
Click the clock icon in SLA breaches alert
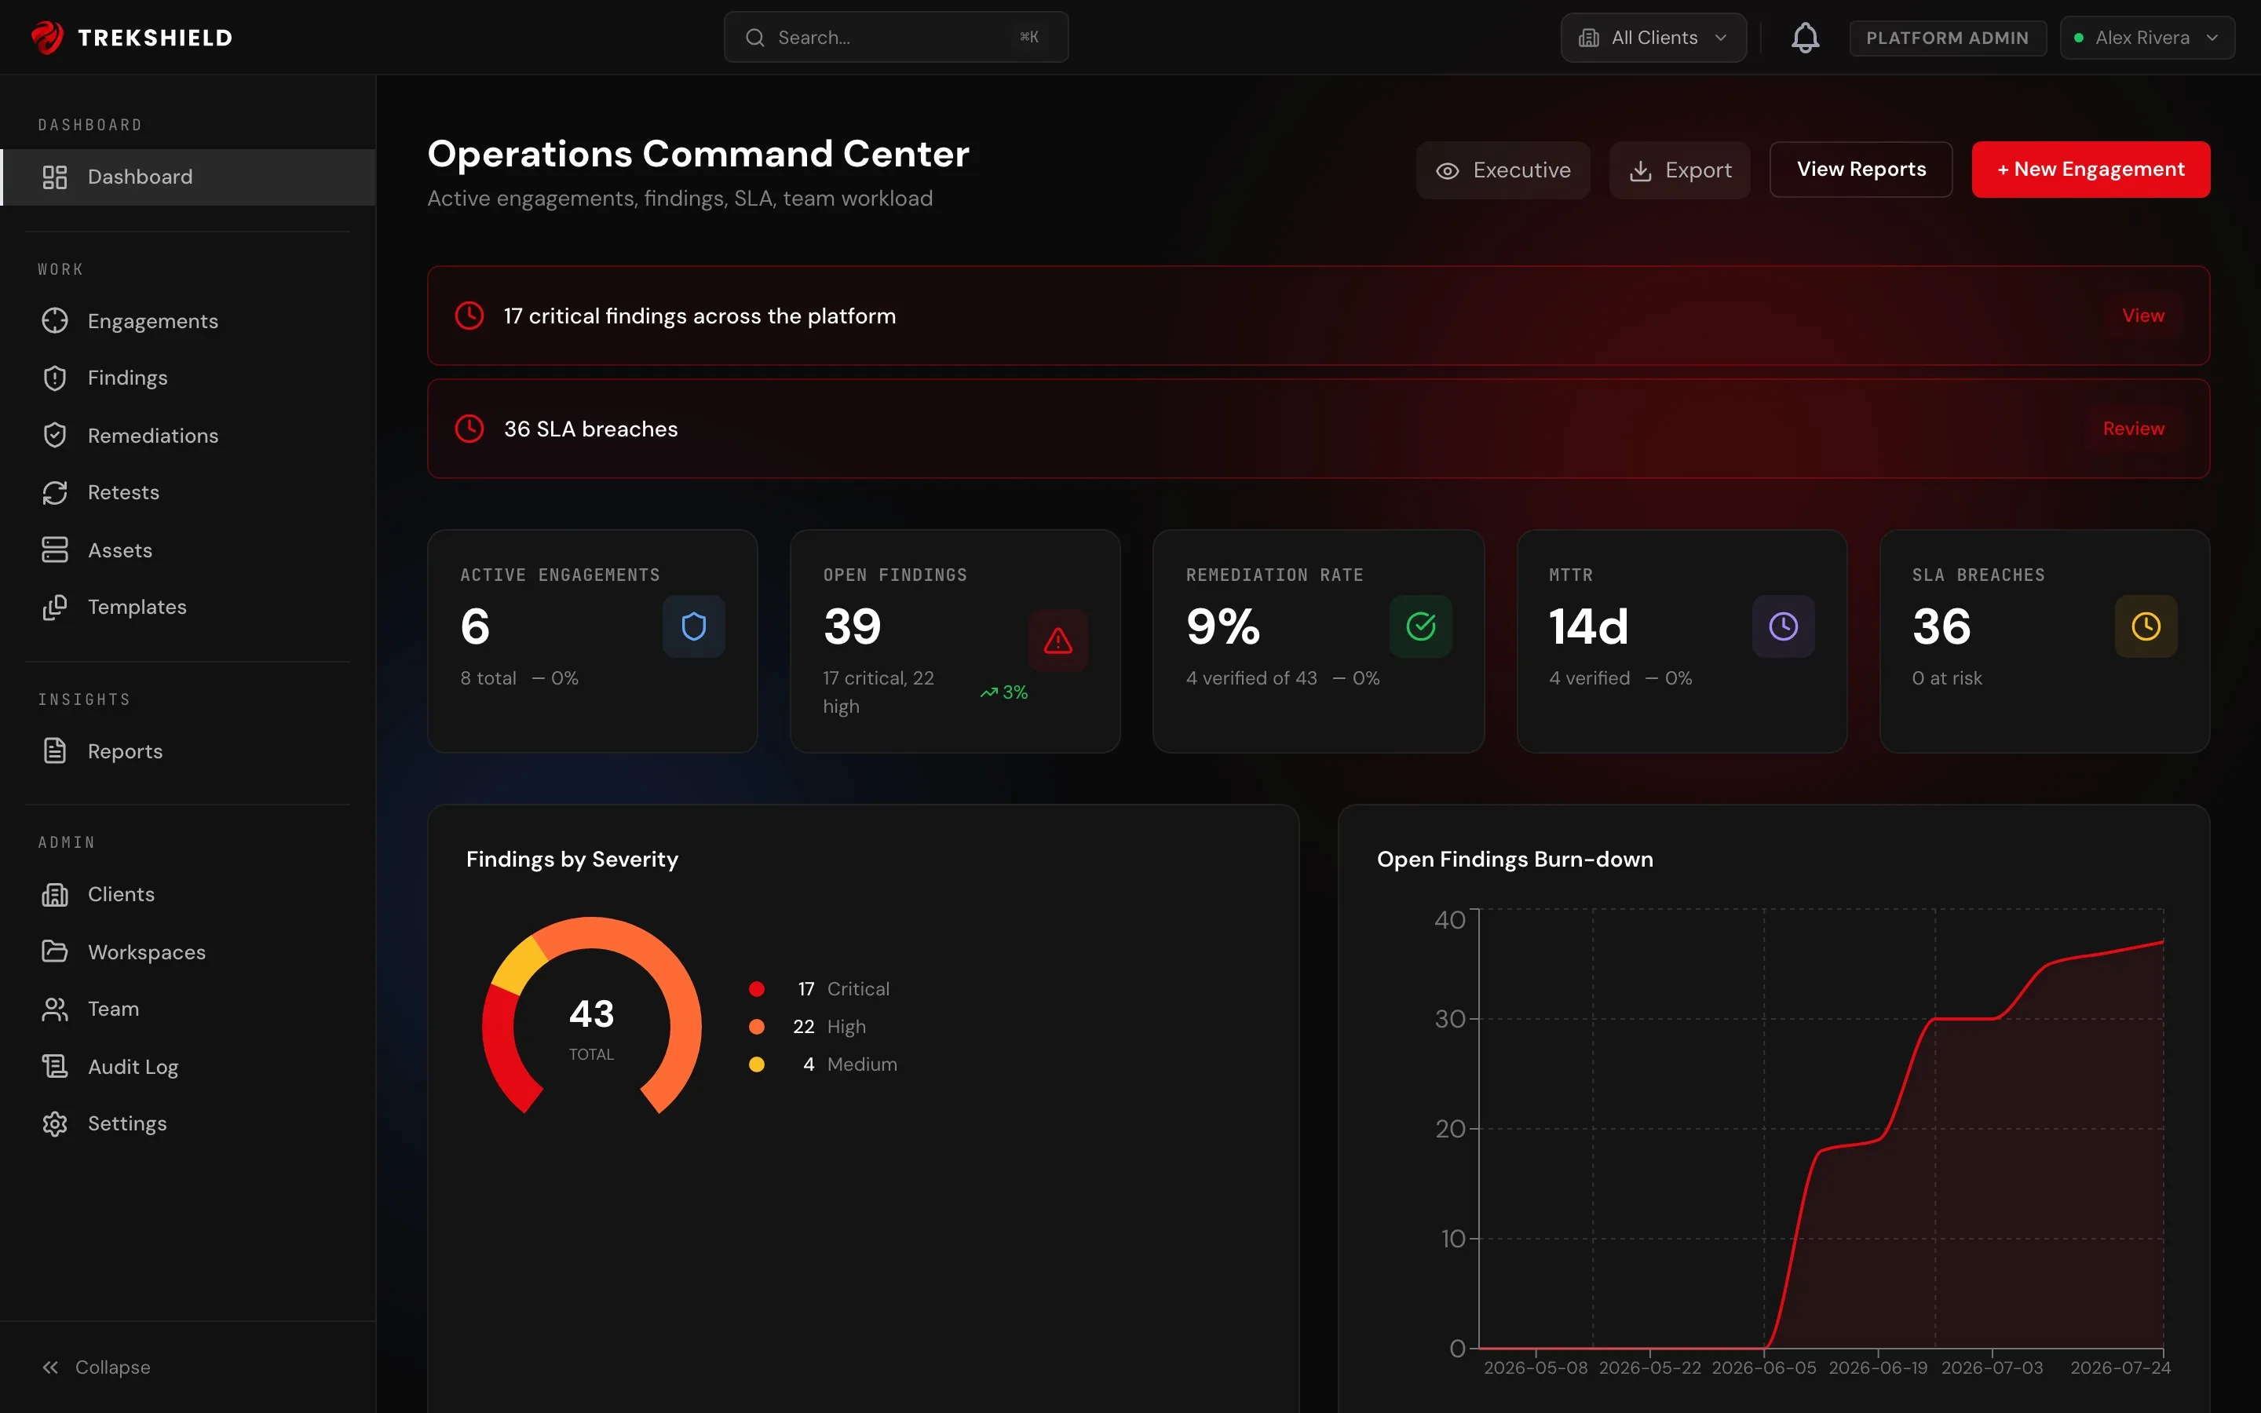click(469, 429)
